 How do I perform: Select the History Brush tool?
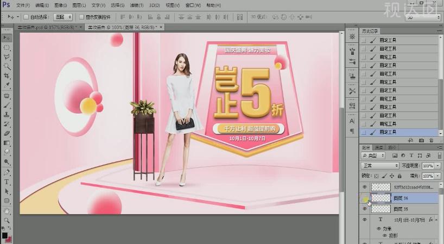(7, 124)
